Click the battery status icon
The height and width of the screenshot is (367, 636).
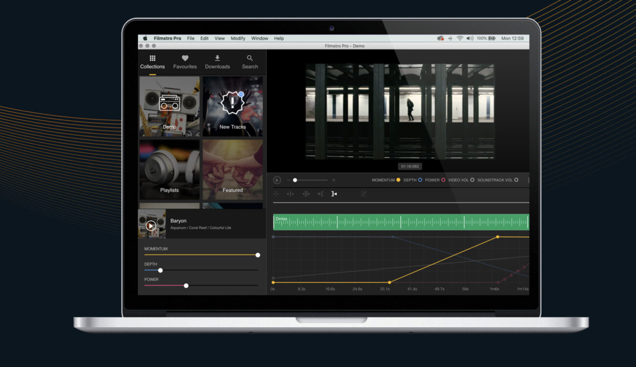[x=492, y=38]
